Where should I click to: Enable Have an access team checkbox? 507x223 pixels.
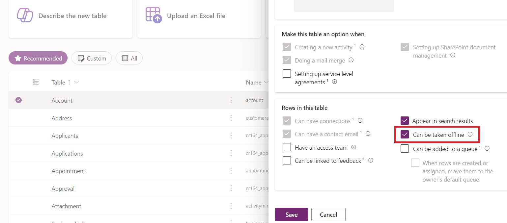coord(287,147)
